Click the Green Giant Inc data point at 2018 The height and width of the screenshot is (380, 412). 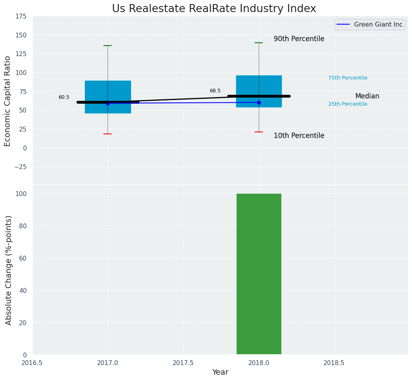pos(259,102)
